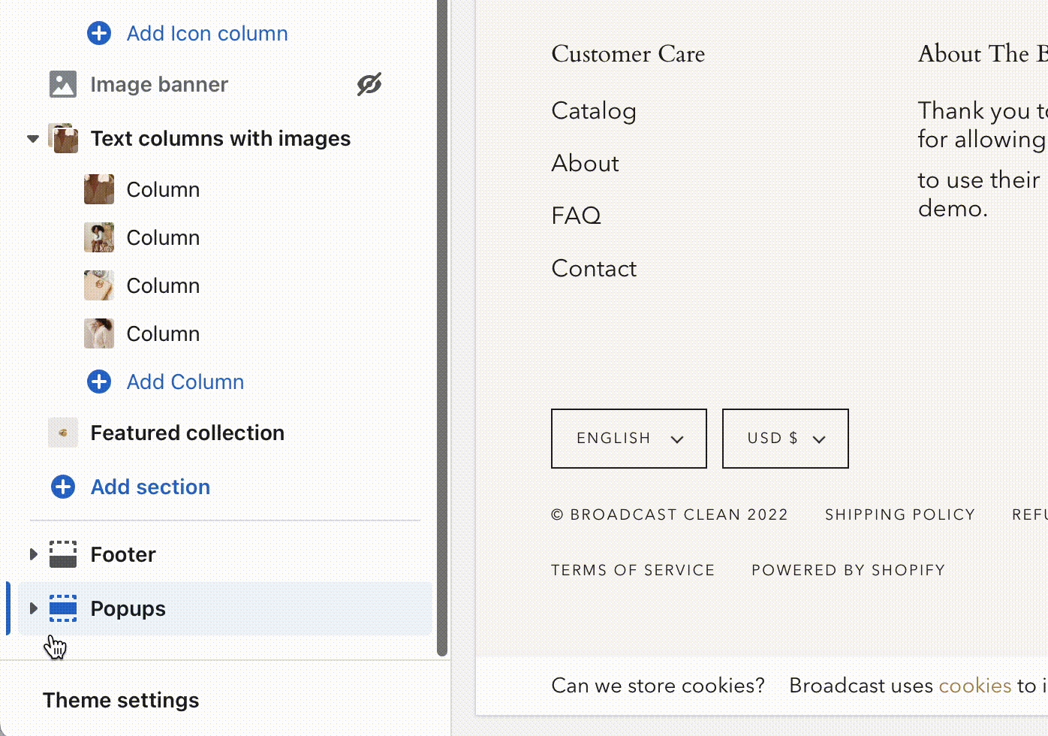Expand the Footer section arrow
This screenshot has width=1048, height=736.
tap(33, 554)
